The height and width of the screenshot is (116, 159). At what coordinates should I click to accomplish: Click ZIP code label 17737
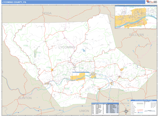125,67
